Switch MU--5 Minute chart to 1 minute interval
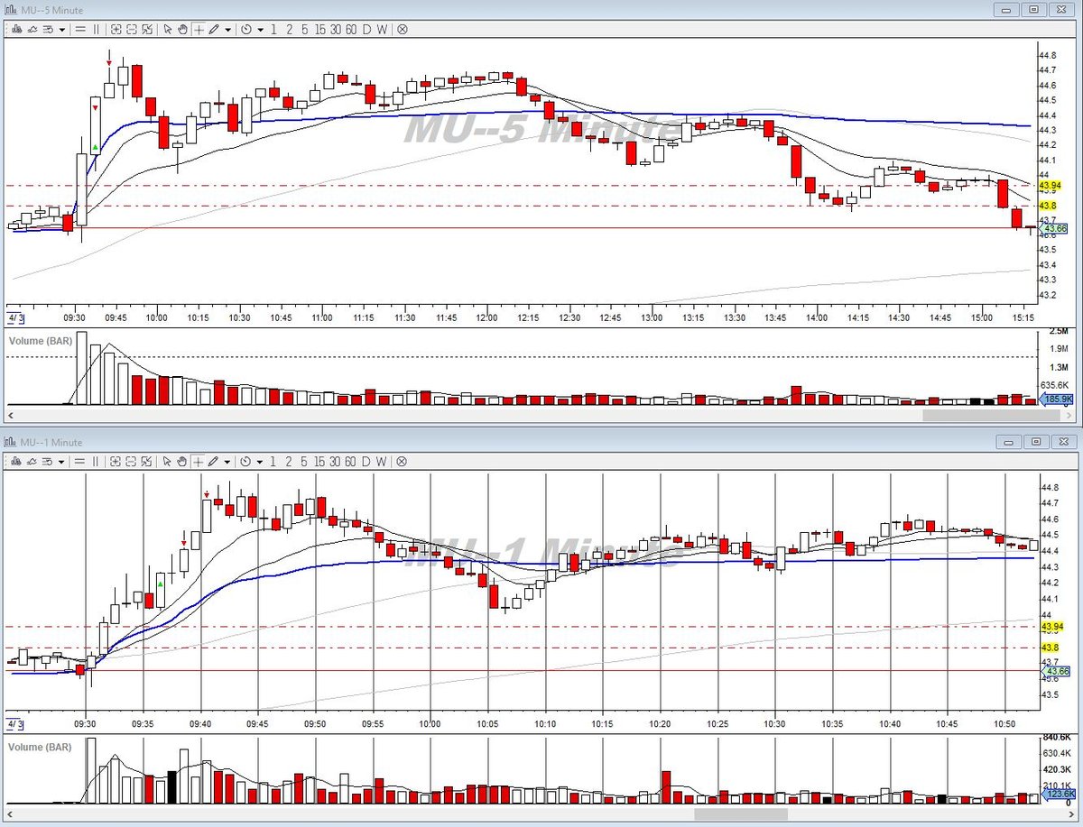The width and height of the screenshot is (1083, 827). click(273, 29)
